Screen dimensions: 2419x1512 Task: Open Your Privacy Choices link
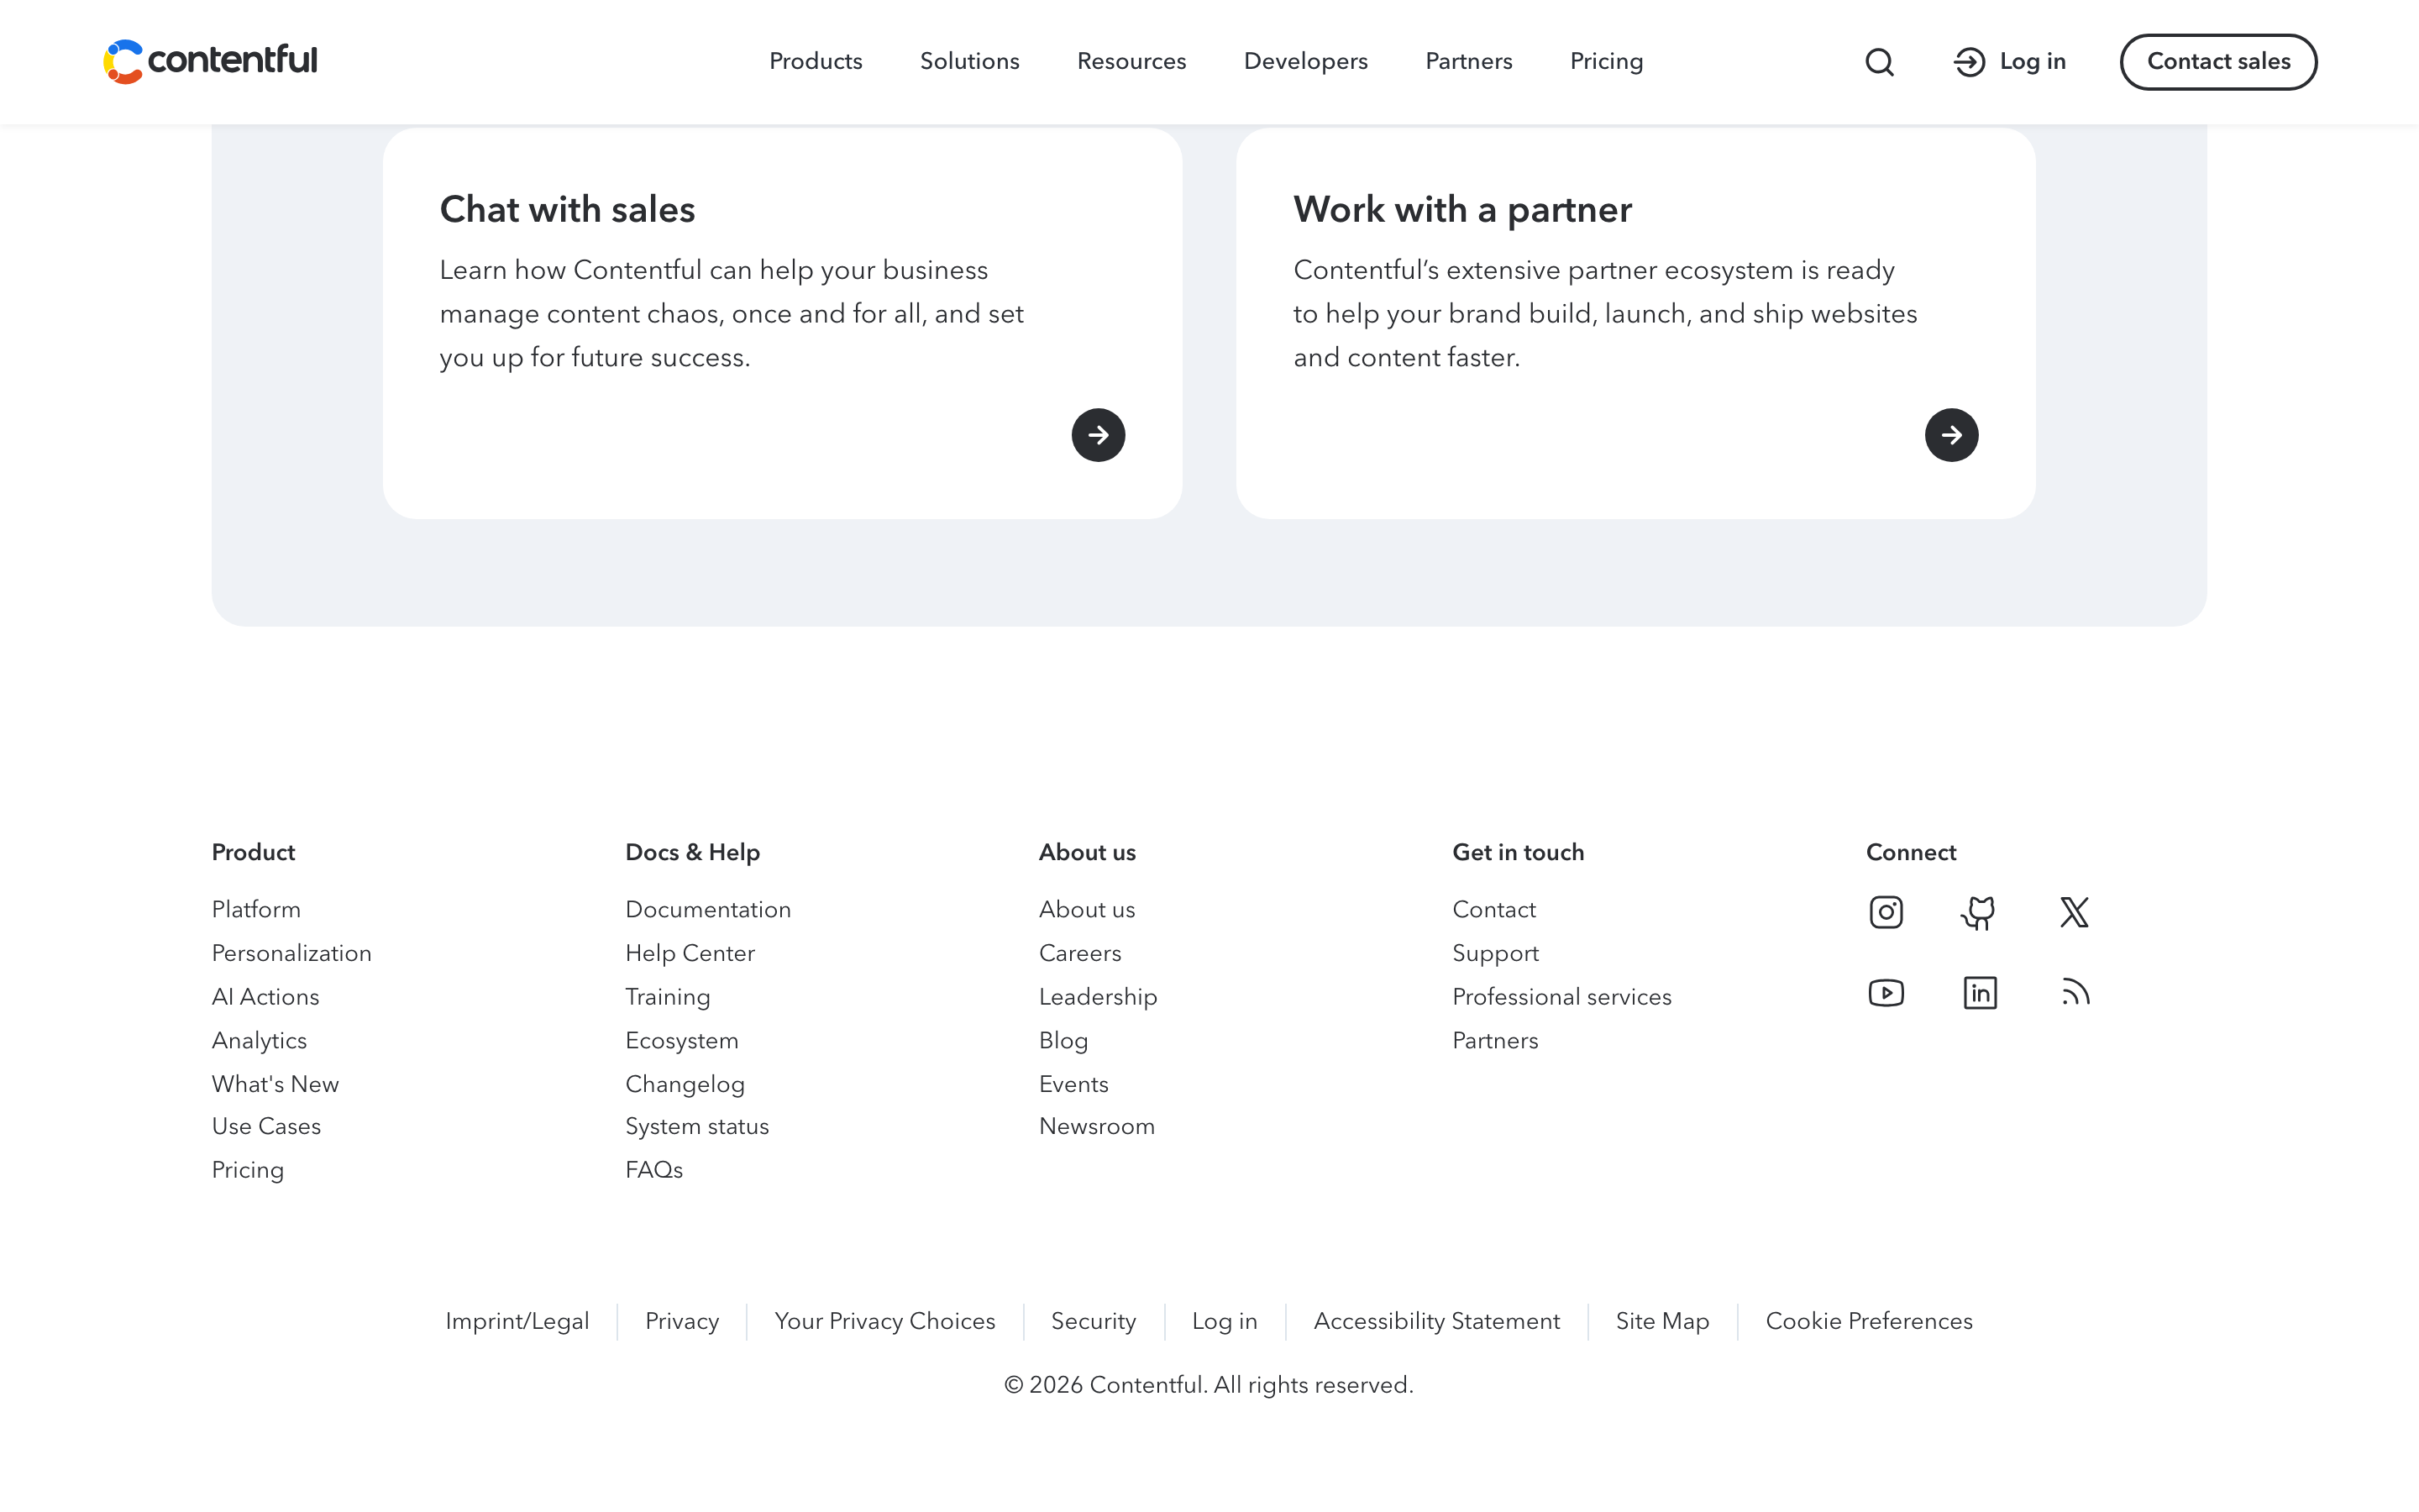[x=884, y=1322]
